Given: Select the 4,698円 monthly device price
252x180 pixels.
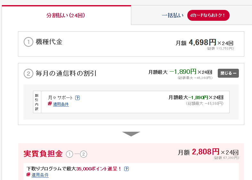Looking at the screenshot, I should (x=202, y=42).
